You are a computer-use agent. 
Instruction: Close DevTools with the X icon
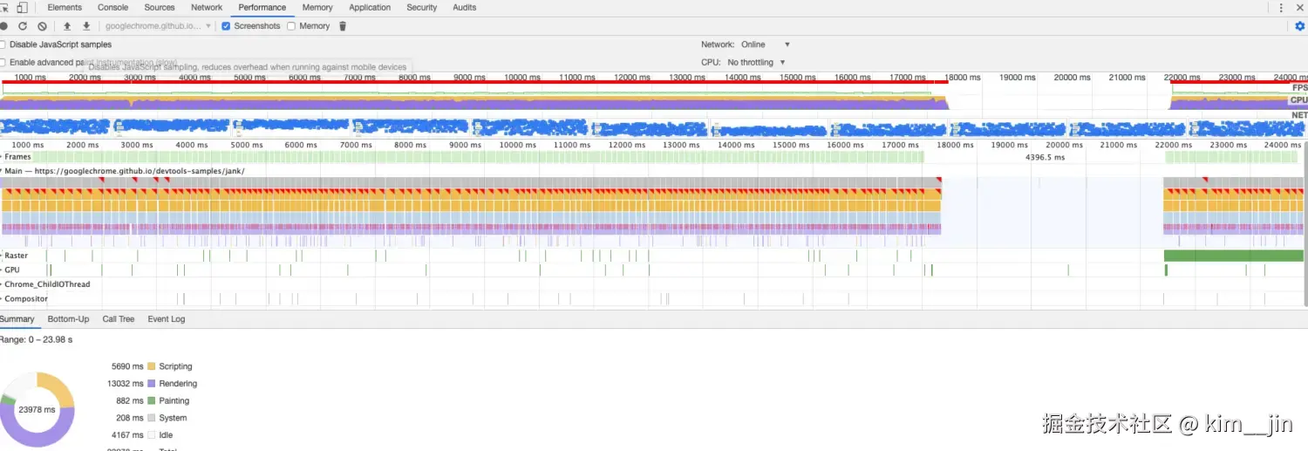(1299, 8)
